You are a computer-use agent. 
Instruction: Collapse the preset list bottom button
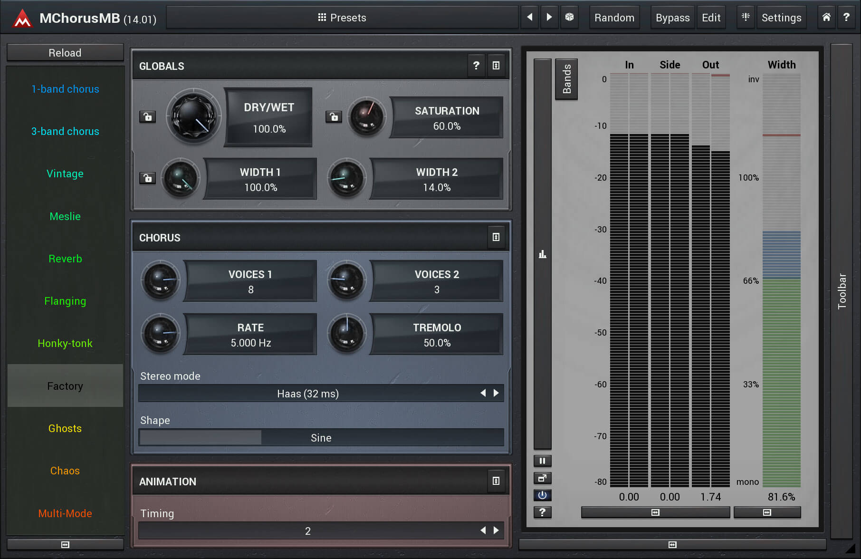[65, 544]
